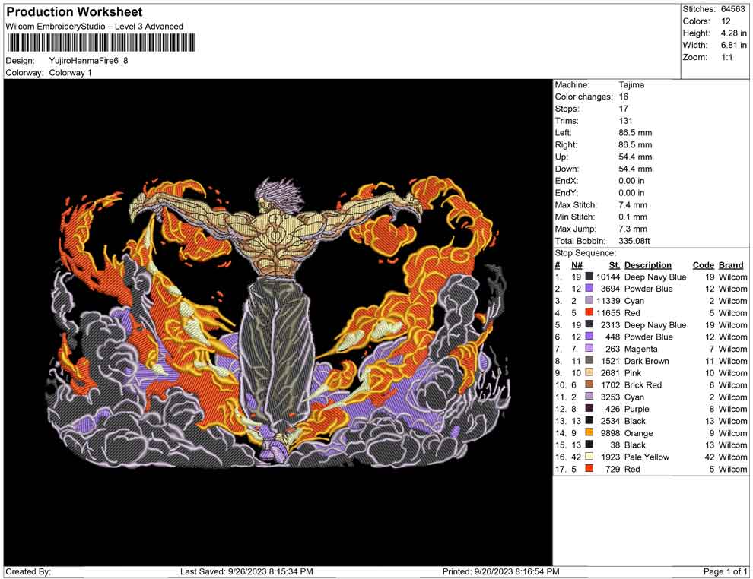Image resolution: width=753 pixels, height=579 pixels.
Task: Click the Magenta swatch in stop 7
Action: [x=589, y=349]
